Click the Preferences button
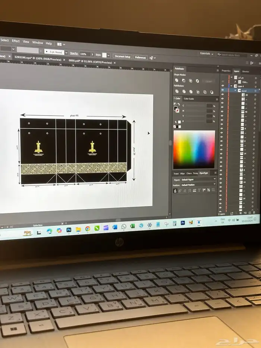261x348 pixels. click(140, 57)
